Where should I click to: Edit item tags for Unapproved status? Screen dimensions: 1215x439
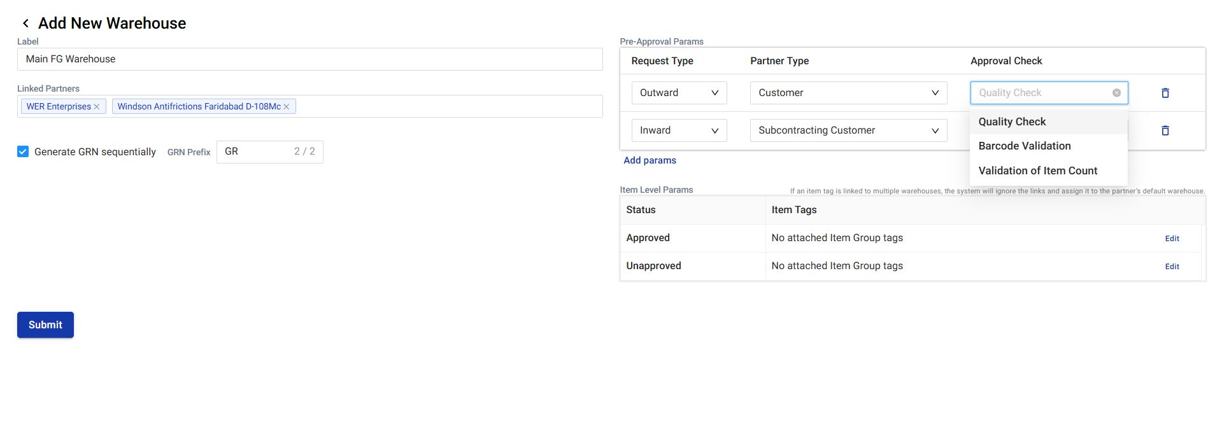coord(1172,267)
